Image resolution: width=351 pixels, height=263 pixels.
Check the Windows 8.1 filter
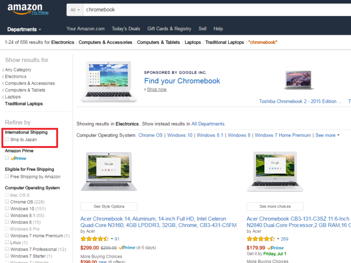7,215
